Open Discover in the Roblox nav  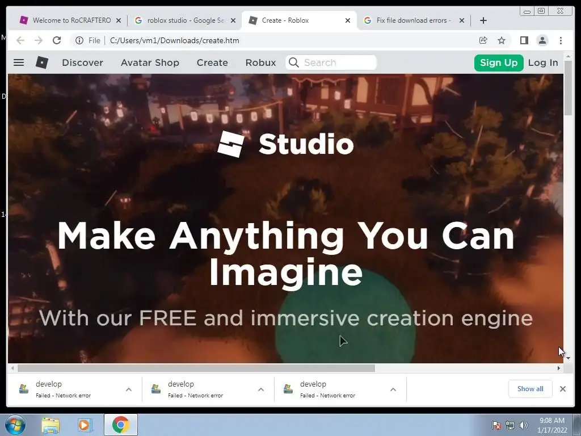(x=82, y=62)
